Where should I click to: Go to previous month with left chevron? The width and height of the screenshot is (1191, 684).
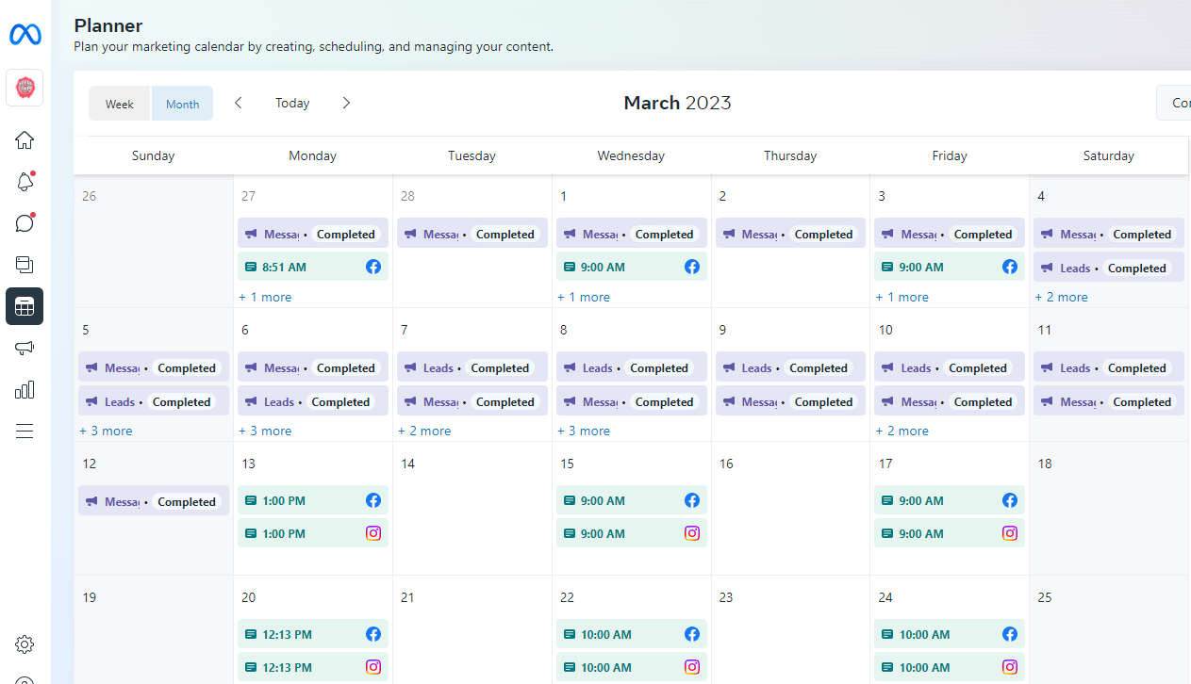(x=239, y=103)
